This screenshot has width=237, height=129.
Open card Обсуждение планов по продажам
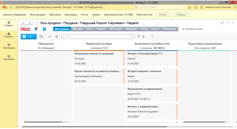point(99,59)
